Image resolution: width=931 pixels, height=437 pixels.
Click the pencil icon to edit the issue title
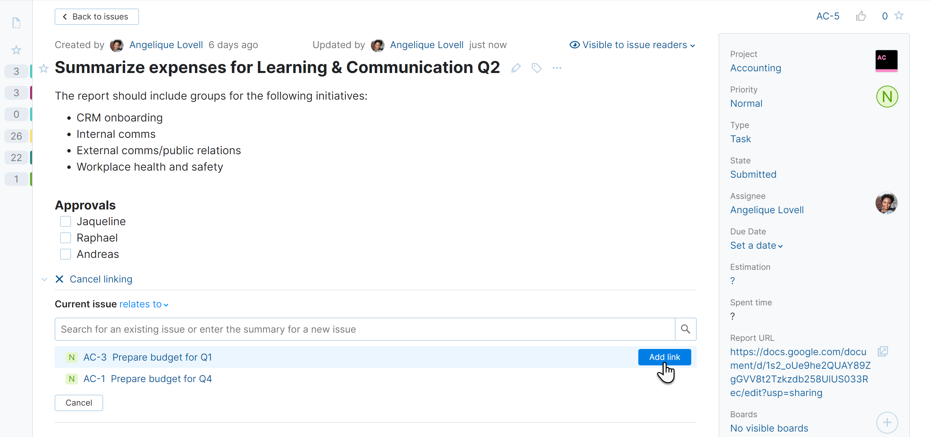[516, 68]
